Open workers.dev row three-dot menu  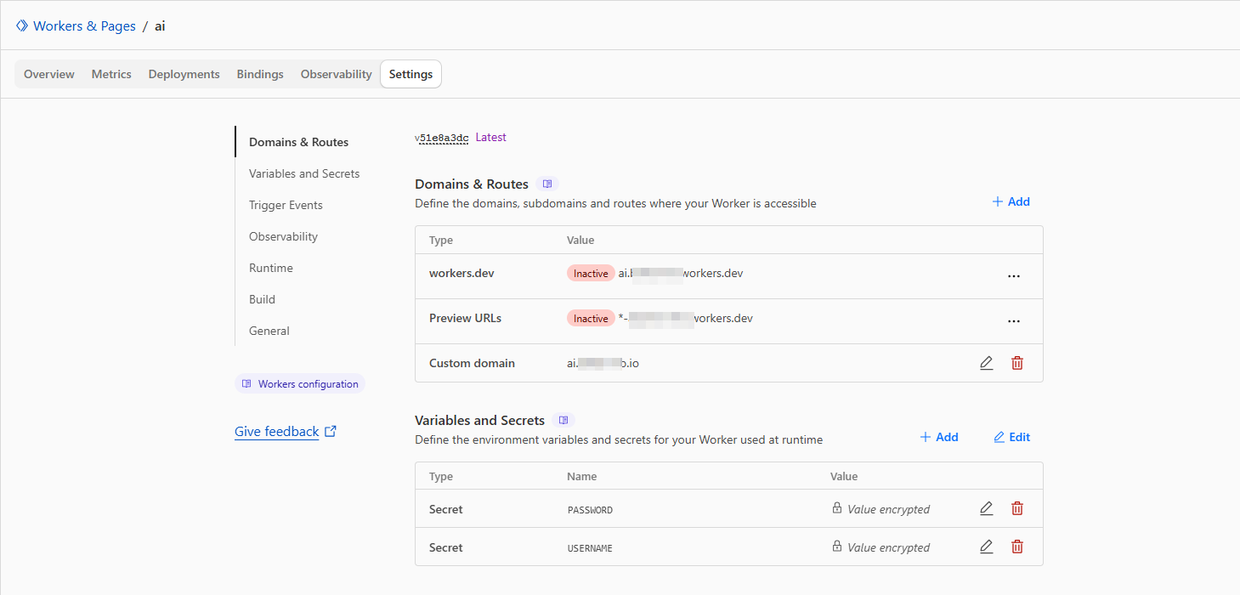click(1013, 276)
